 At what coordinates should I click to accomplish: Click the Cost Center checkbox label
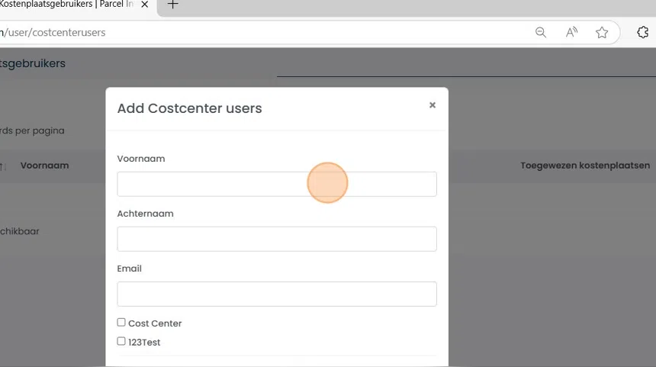[155, 324]
